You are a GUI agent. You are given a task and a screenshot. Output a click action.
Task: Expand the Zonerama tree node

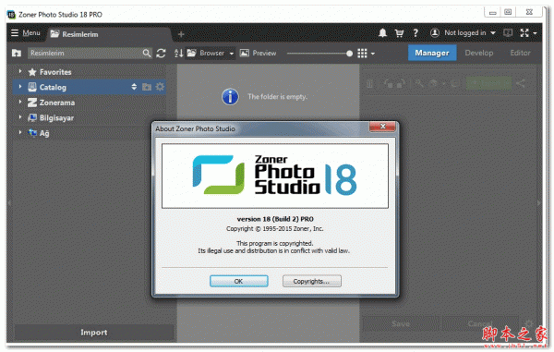click(x=20, y=103)
